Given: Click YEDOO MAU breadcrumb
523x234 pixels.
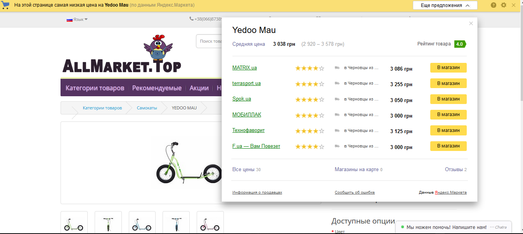Looking at the screenshot, I should (x=184, y=108).
